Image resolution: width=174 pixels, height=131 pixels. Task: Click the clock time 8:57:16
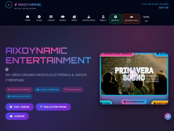click(164, 8)
